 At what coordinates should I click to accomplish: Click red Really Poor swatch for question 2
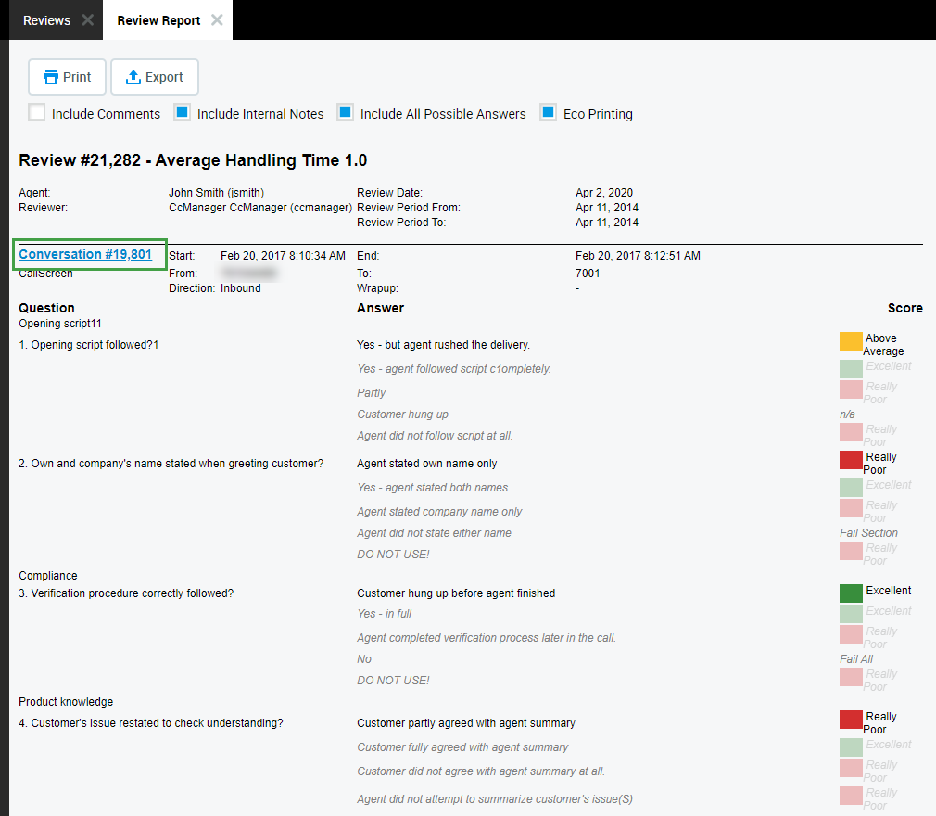(x=851, y=460)
